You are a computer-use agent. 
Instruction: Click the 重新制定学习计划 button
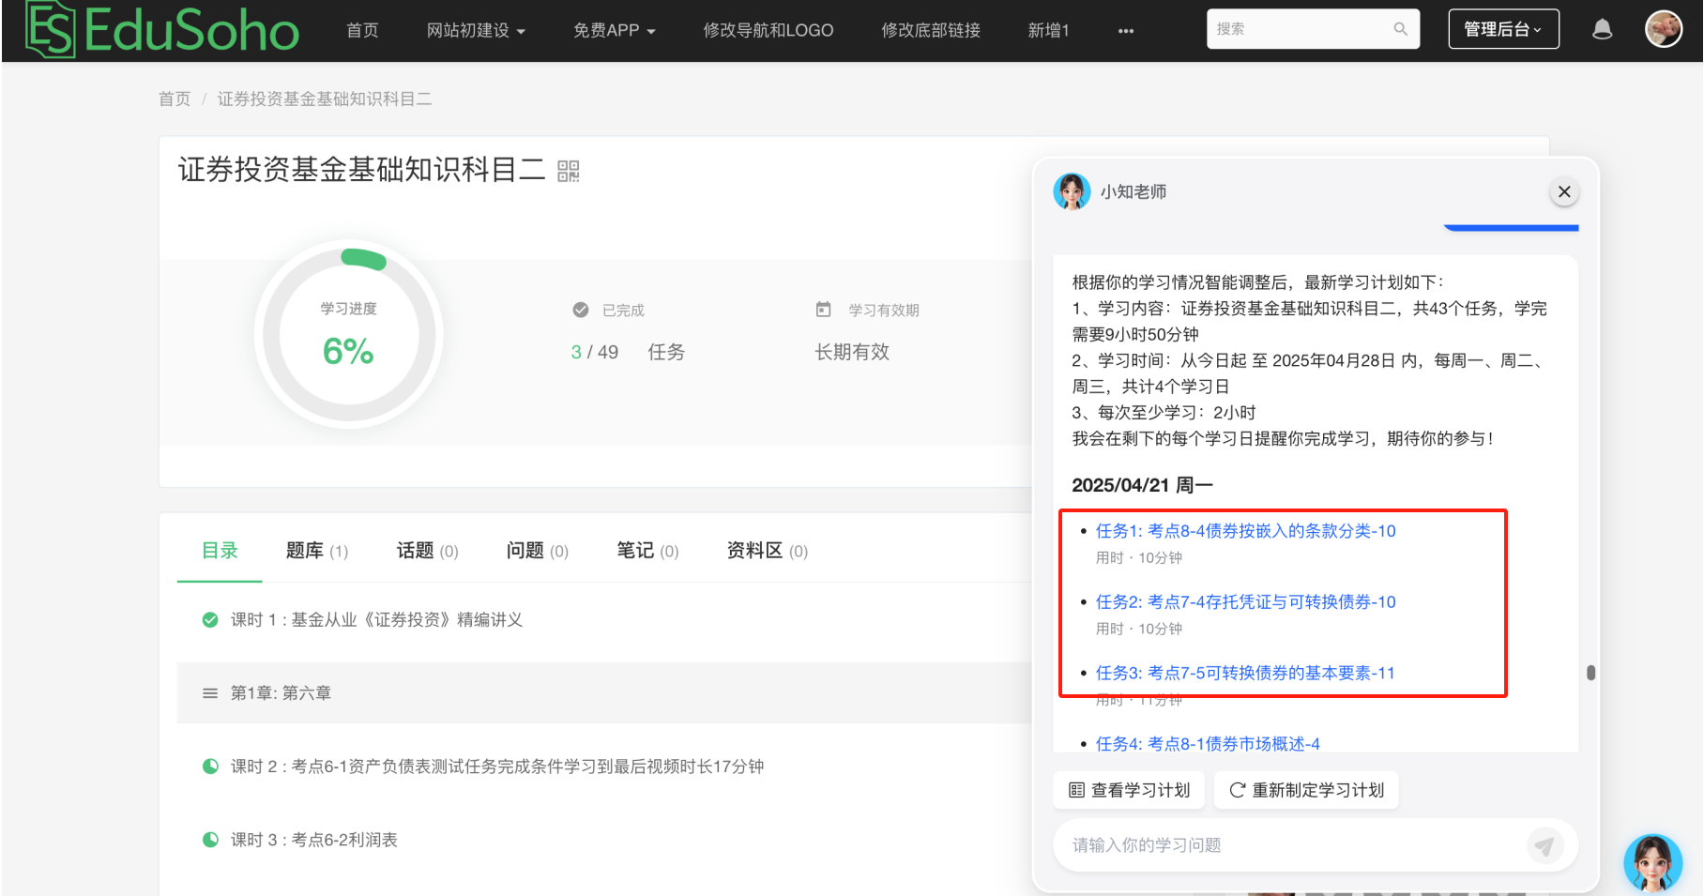[x=1305, y=789]
